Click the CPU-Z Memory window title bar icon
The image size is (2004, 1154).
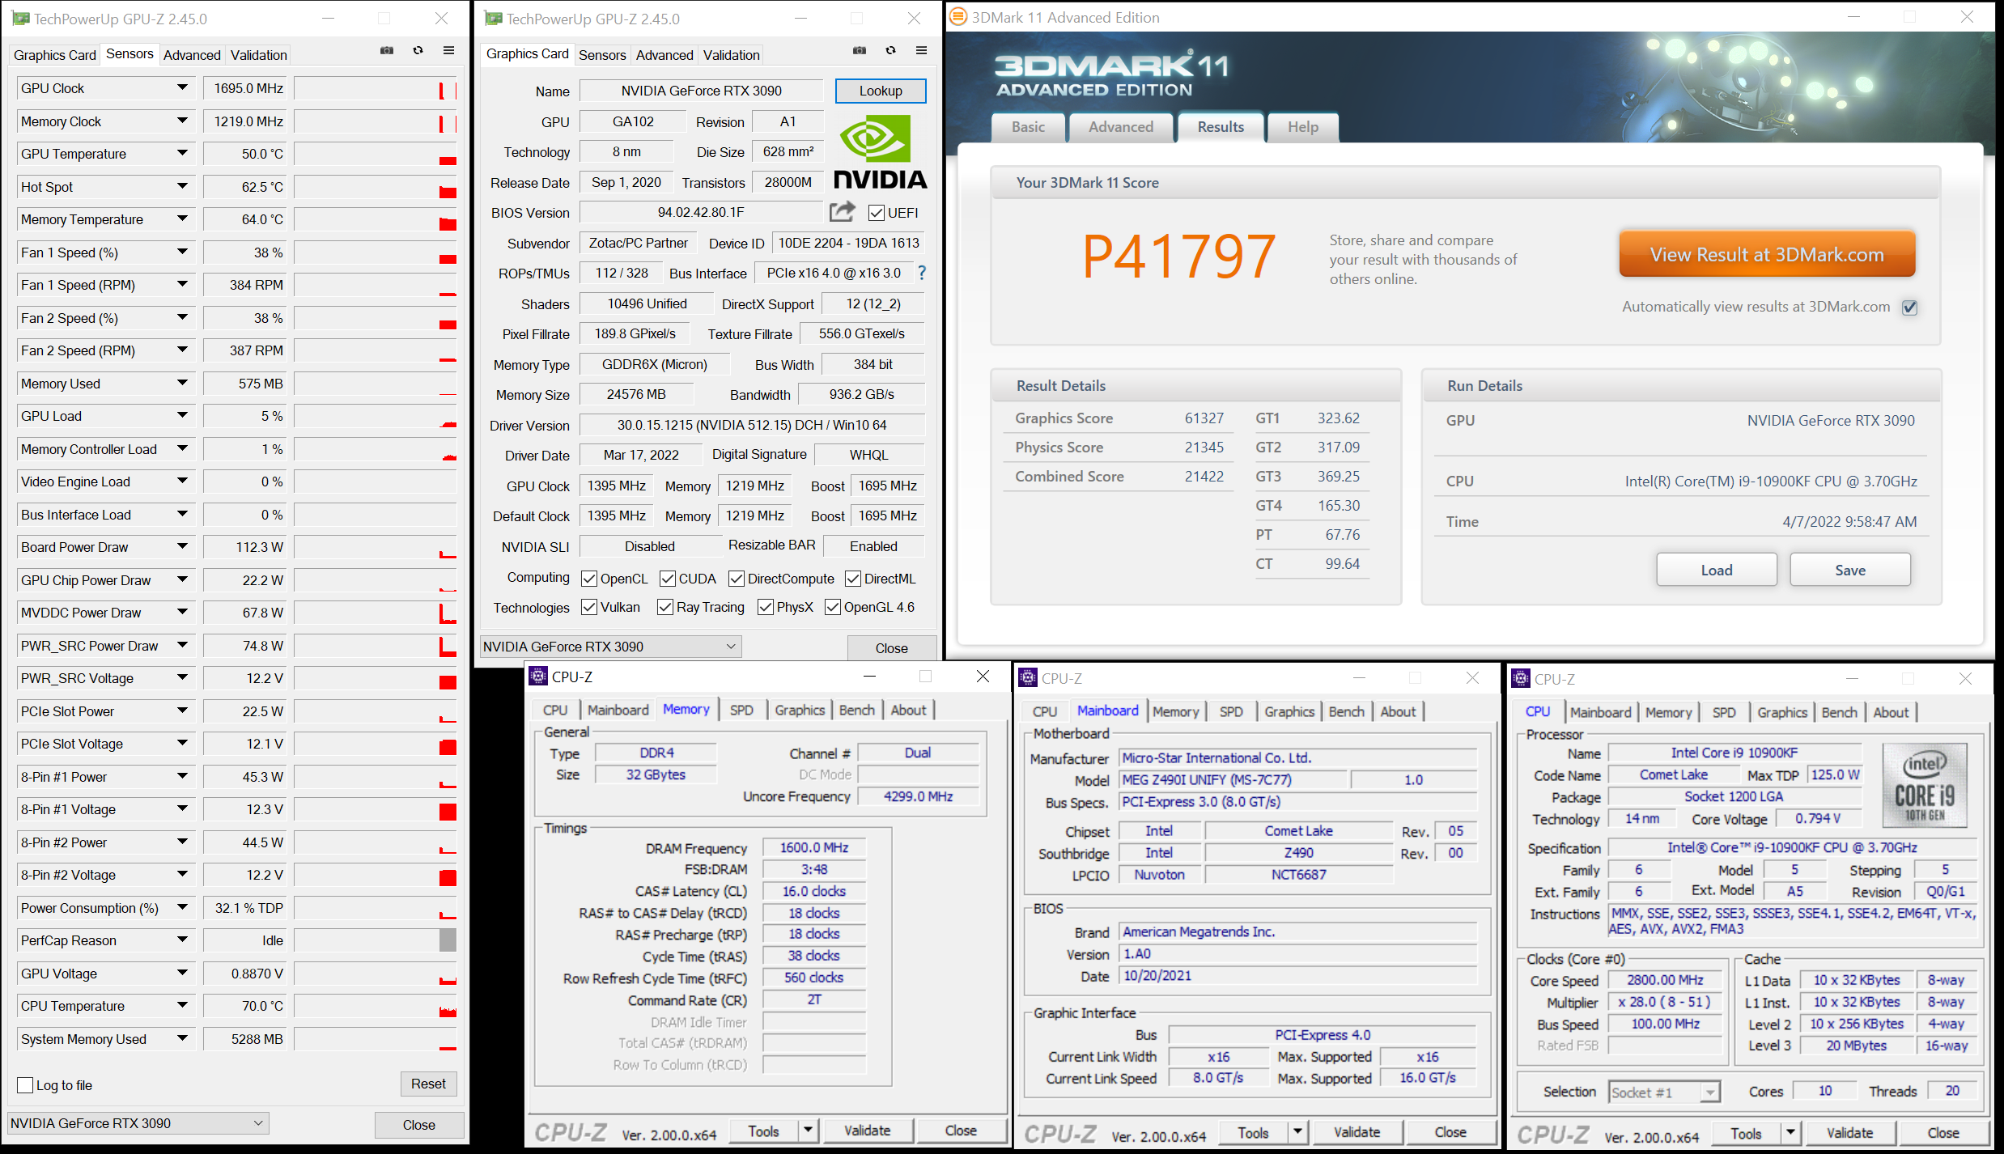[x=538, y=676]
